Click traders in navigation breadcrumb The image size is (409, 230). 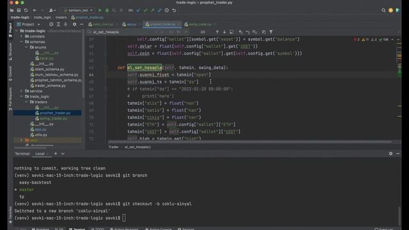coord(61,17)
